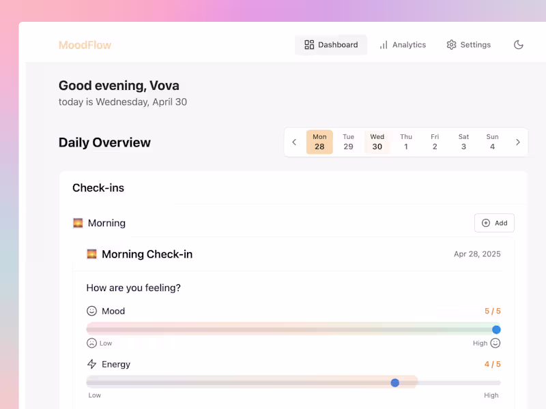Select Sun 4 in the date strip
The image size is (546, 409).
tap(492, 142)
